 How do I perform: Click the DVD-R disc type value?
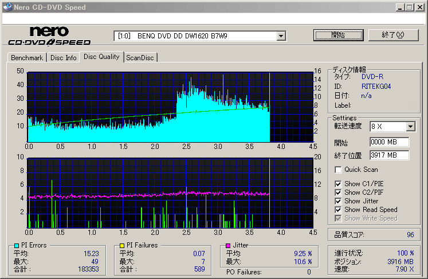click(372, 77)
